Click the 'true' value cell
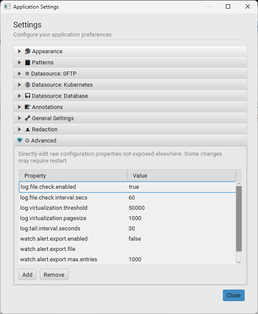Image resolution: width=258 pixels, height=314 pixels. [x=181, y=187]
